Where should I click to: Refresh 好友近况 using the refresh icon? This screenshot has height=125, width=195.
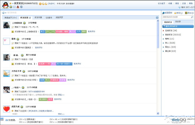pos(30,18)
